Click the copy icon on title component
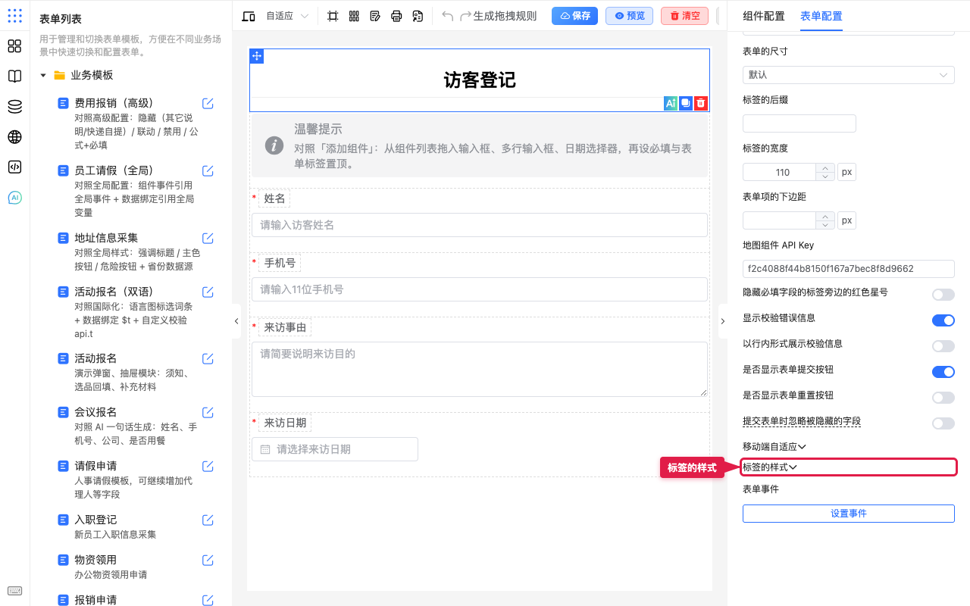The height and width of the screenshot is (606, 970). [685, 103]
